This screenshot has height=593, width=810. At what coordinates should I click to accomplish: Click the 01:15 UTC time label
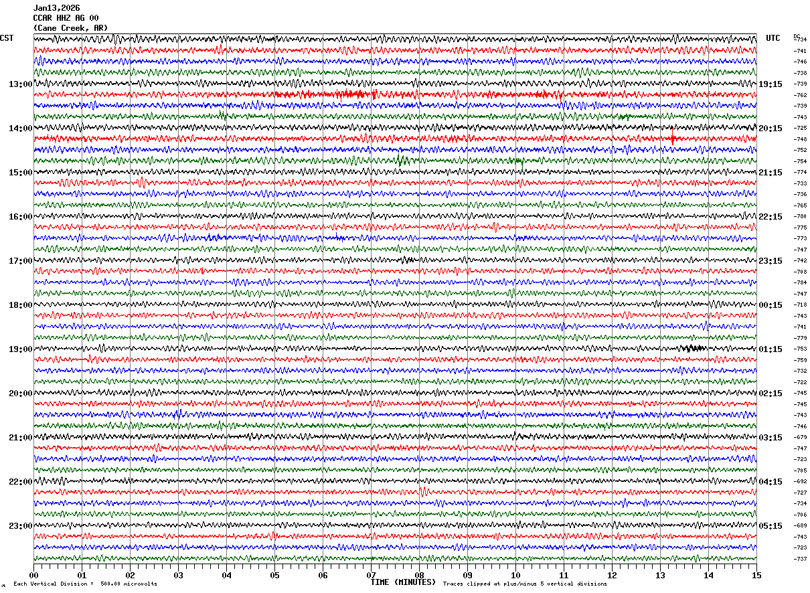point(771,349)
